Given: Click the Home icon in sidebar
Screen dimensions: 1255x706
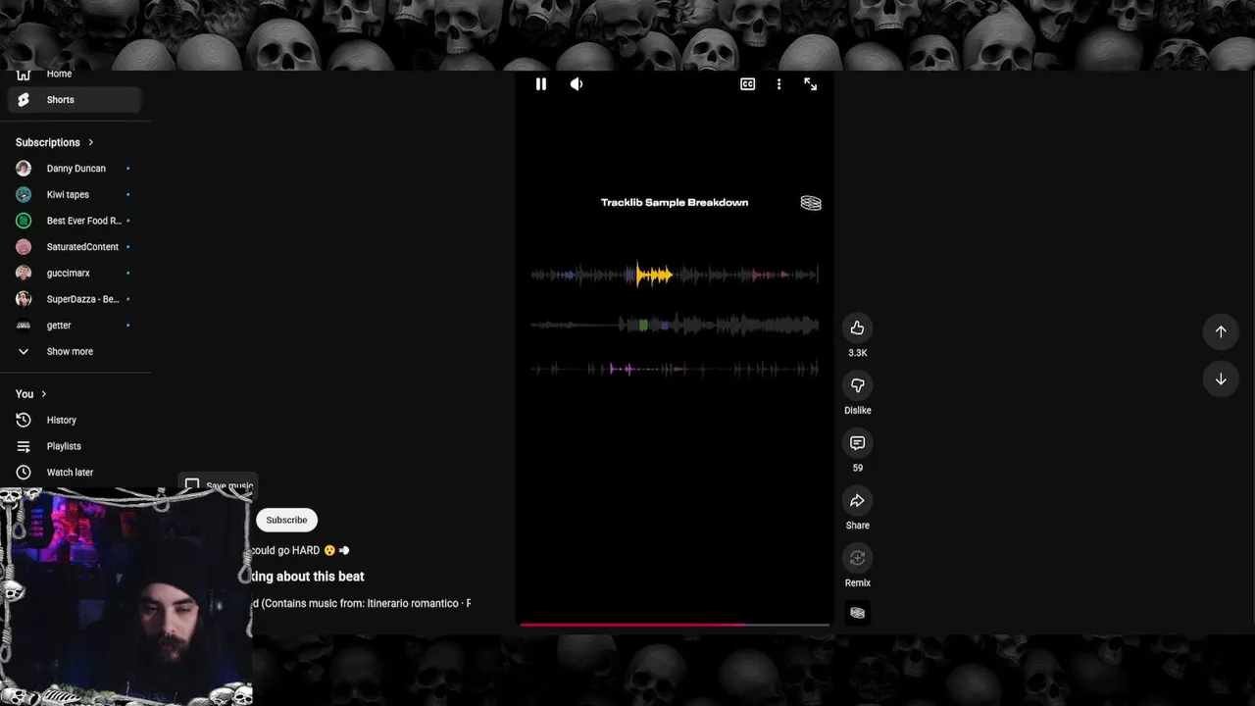Looking at the screenshot, I should pos(24,76).
